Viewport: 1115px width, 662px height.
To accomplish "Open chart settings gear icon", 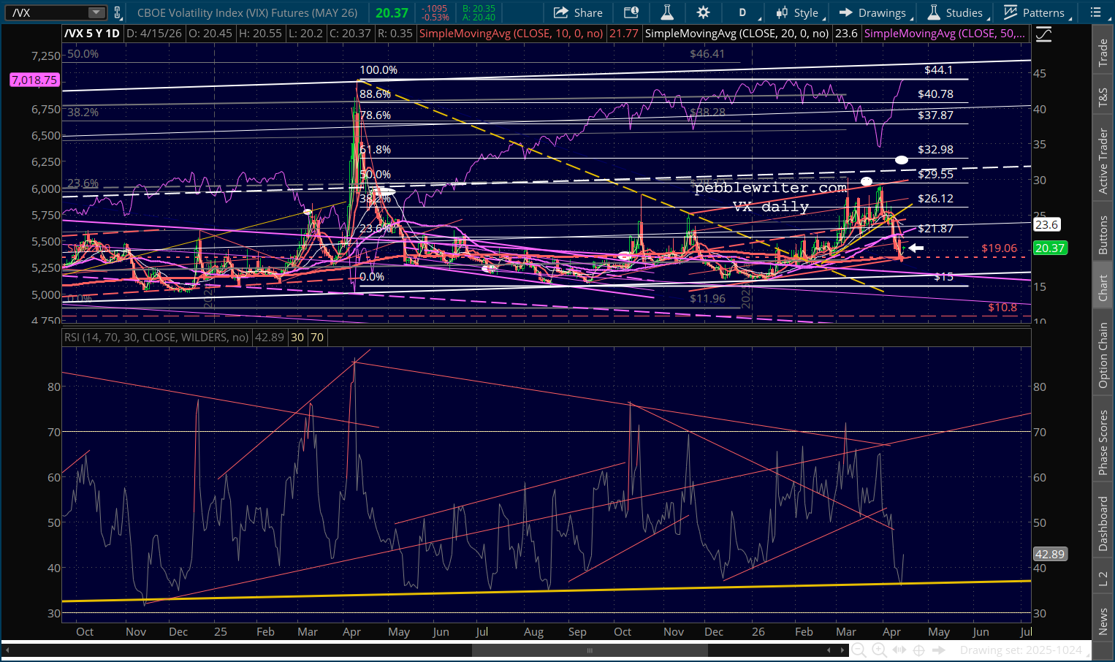I will coord(703,12).
